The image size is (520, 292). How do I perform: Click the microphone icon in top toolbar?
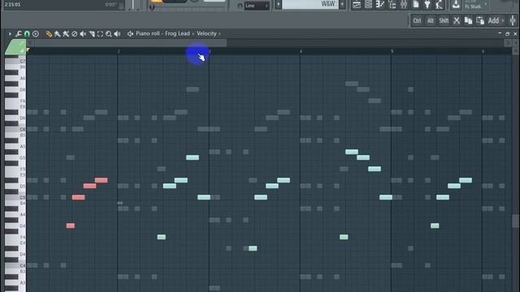click(427, 5)
